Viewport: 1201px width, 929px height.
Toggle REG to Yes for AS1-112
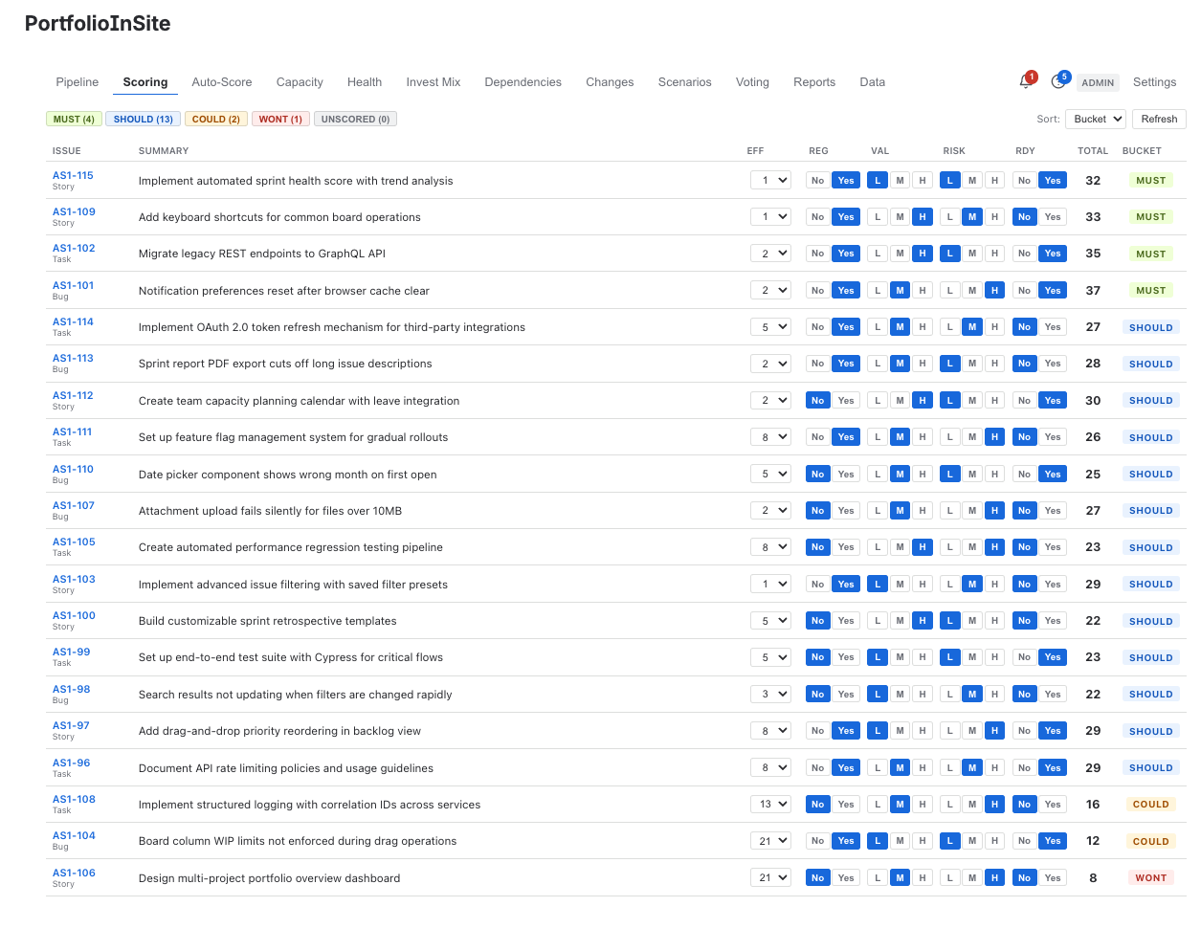click(x=845, y=400)
